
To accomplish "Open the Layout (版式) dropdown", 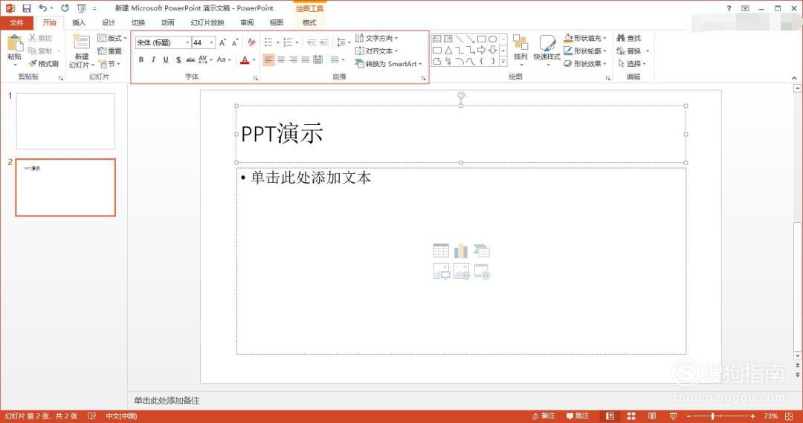I will (112, 38).
